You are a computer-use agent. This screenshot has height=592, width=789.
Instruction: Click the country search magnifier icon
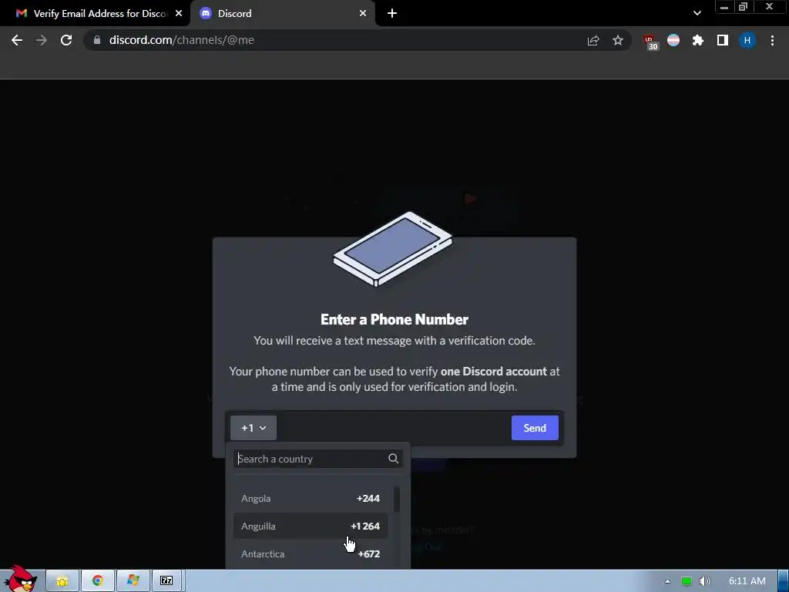394,459
